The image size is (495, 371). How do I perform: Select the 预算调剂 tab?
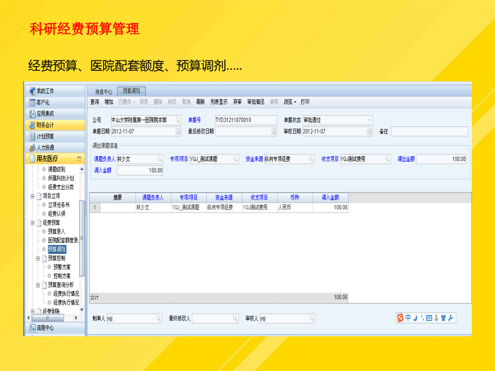[131, 91]
